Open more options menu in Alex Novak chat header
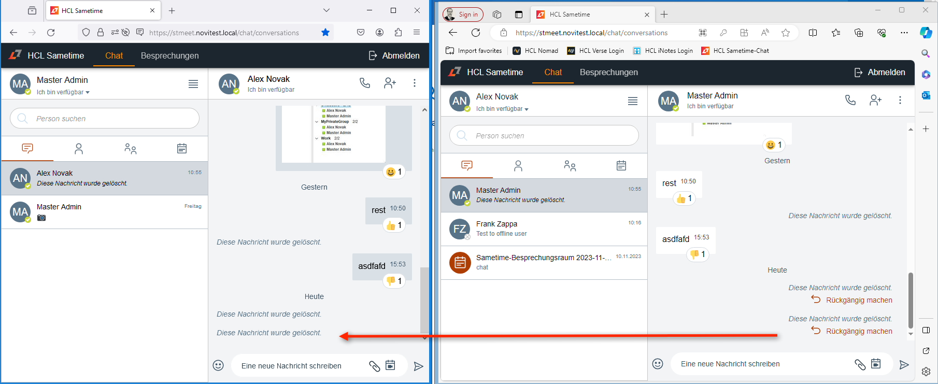This screenshot has height=384, width=938. [x=414, y=83]
